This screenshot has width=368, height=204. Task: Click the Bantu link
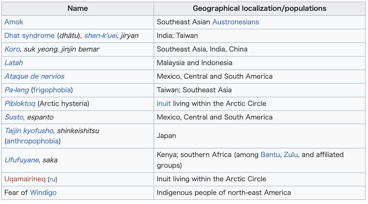pos(270,155)
